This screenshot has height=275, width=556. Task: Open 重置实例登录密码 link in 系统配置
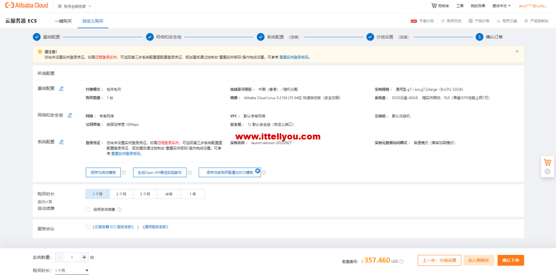(125, 154)
